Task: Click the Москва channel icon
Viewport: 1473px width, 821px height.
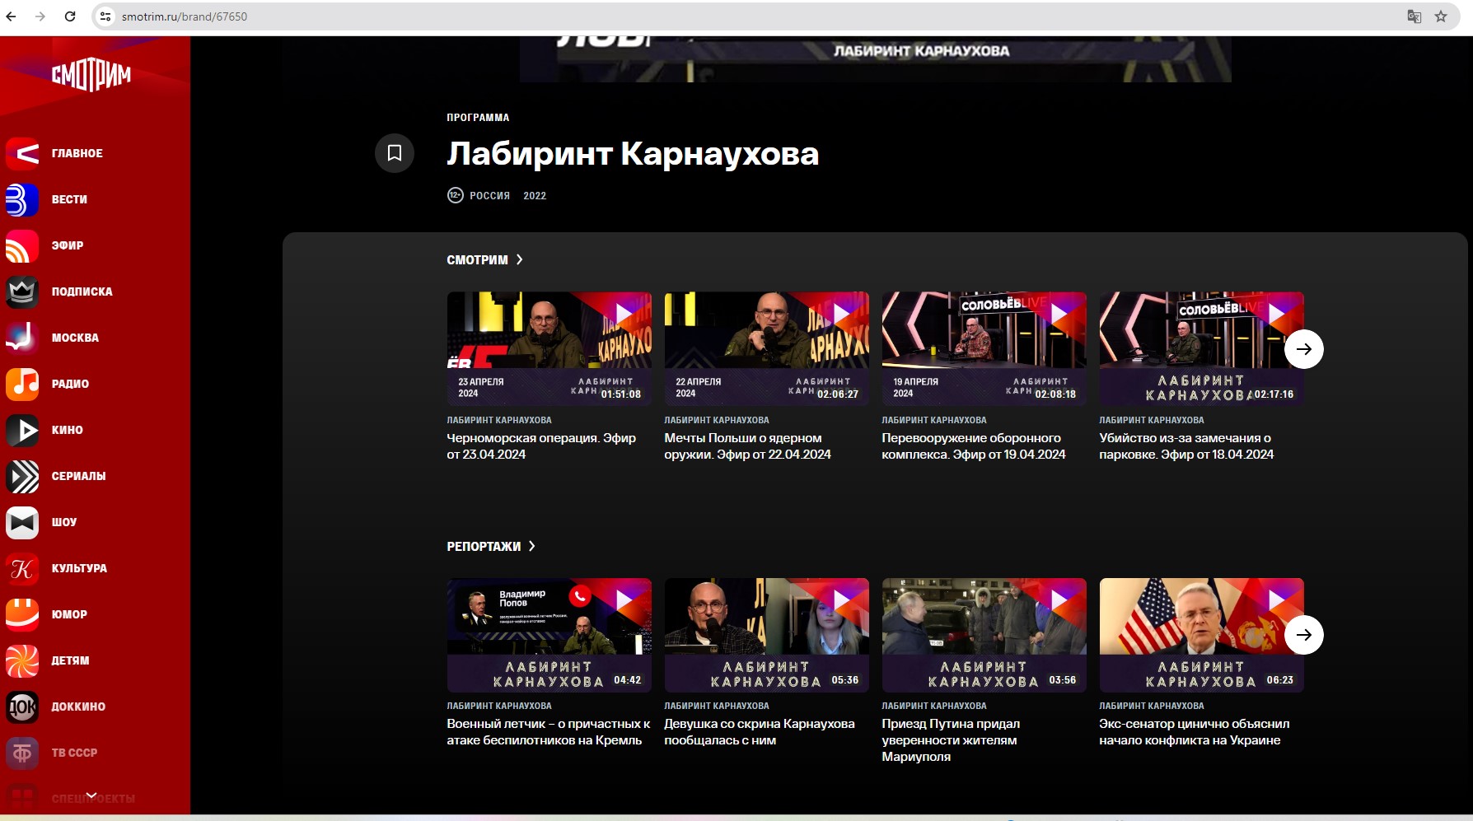Action: pyautogui.click(x=22, y=338)
